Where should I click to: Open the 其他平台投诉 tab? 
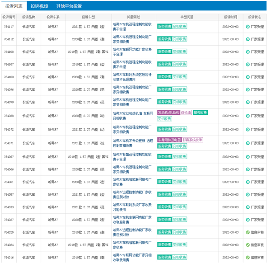pyautogui.click(x=69, y=6)
